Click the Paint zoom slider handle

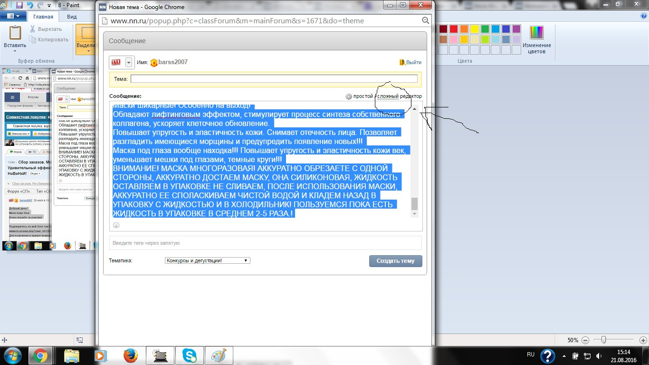(x=603, y=340)
